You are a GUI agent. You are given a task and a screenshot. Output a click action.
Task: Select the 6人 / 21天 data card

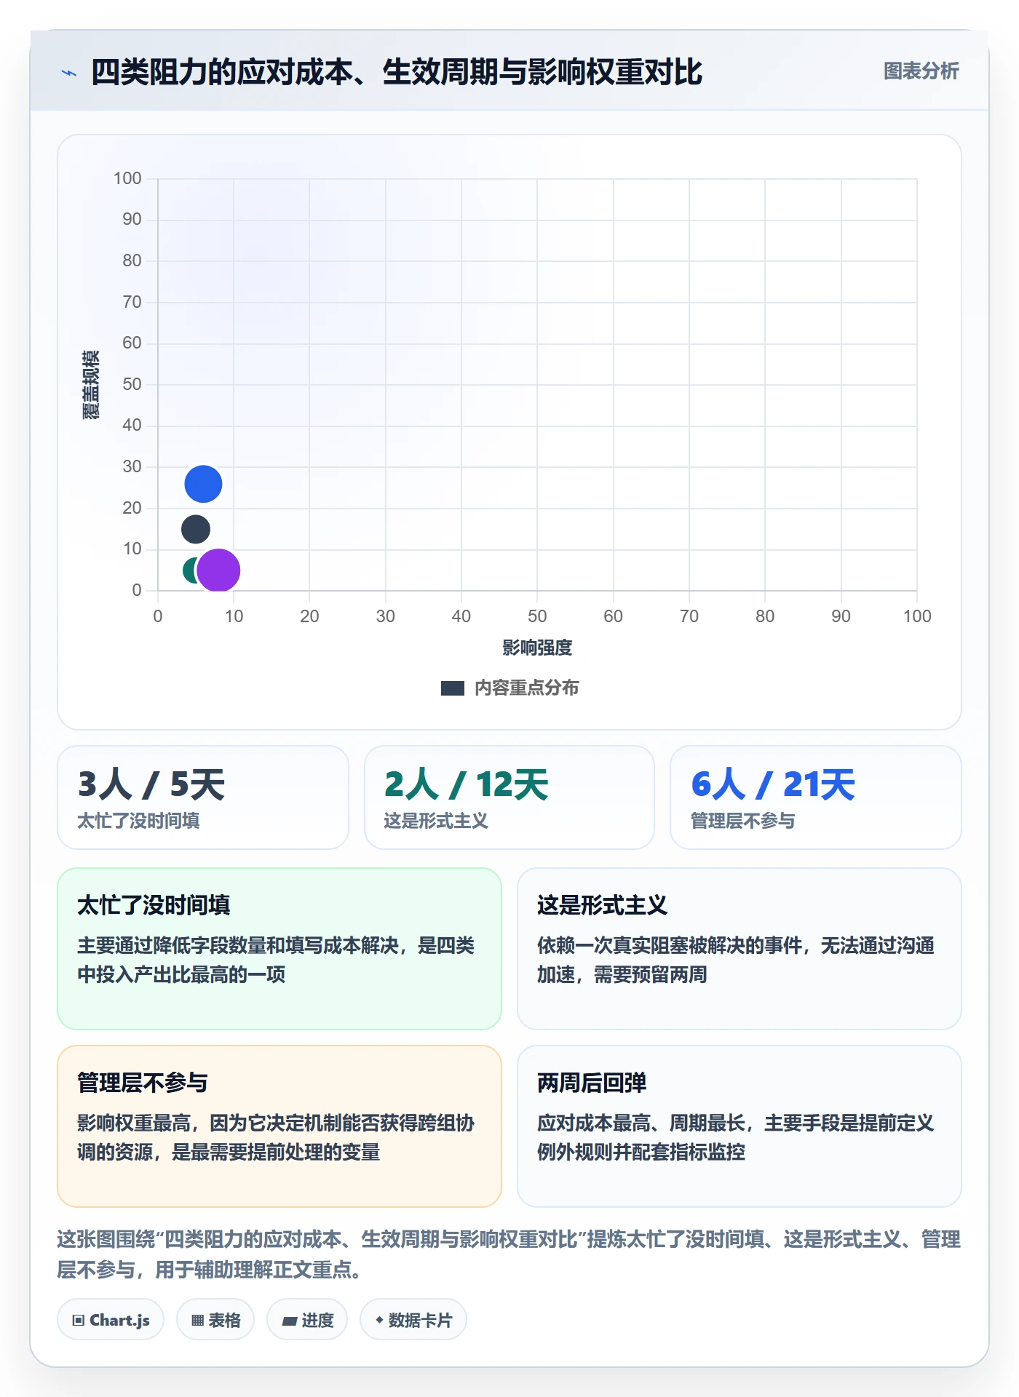[x=816, y=797]
